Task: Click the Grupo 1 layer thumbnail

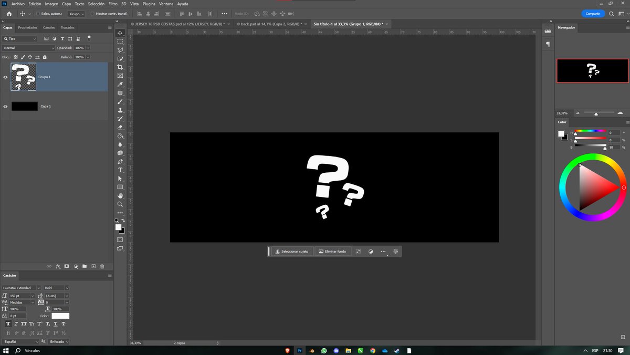Action: pos(24,77)
